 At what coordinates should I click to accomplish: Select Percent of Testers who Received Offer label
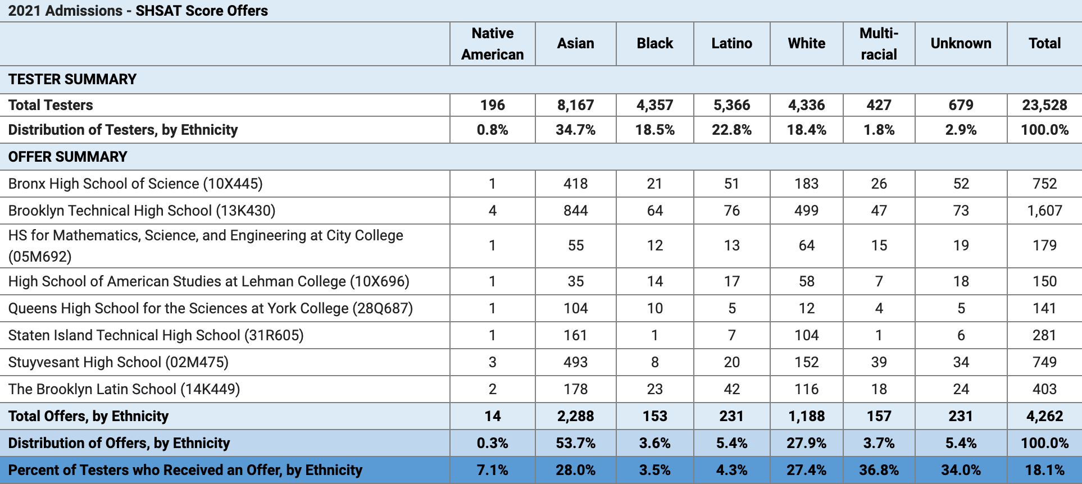click(185, 470)
